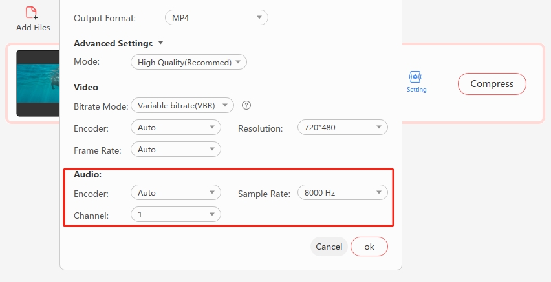
Task: Open the Sample Rate 8000 Hz dropdown
Action: 343,192
